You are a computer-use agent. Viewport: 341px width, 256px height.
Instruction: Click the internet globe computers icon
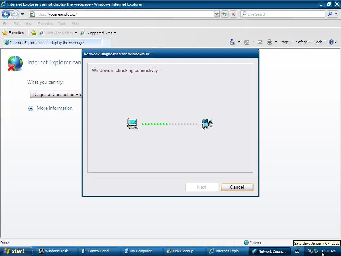tap(207, 124)
